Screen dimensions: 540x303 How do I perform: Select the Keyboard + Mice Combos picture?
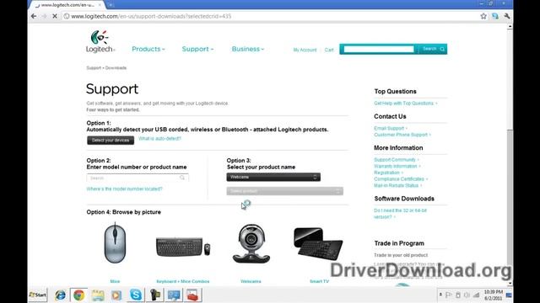tap(183, 247)
